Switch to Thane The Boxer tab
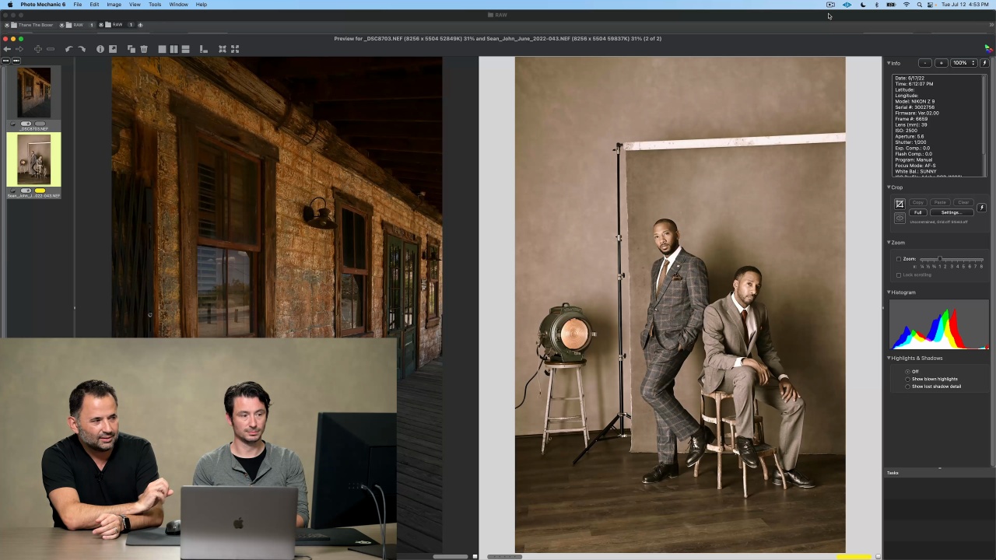The width and height of the screenshot is (996, 560). pyautogui.click(x=35, y=25)
